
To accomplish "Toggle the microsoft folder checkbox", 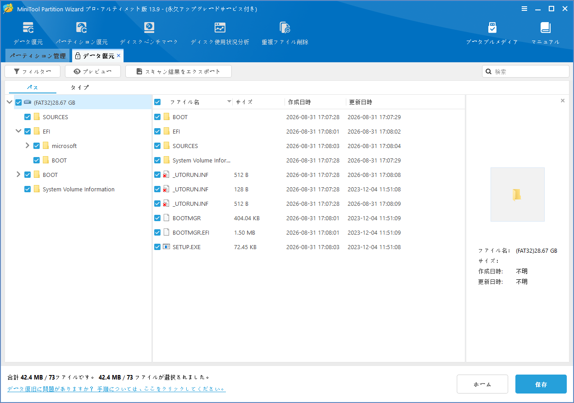I will tap(37, 146).
